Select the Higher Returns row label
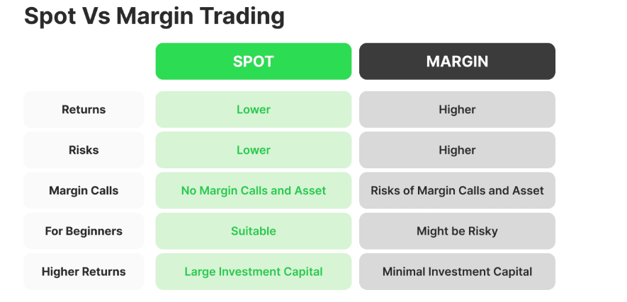 tap(84, 272)
